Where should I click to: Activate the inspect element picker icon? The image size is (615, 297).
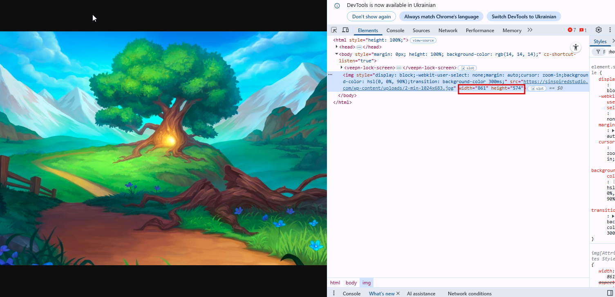pyautogui.click(x=334, y=30)
